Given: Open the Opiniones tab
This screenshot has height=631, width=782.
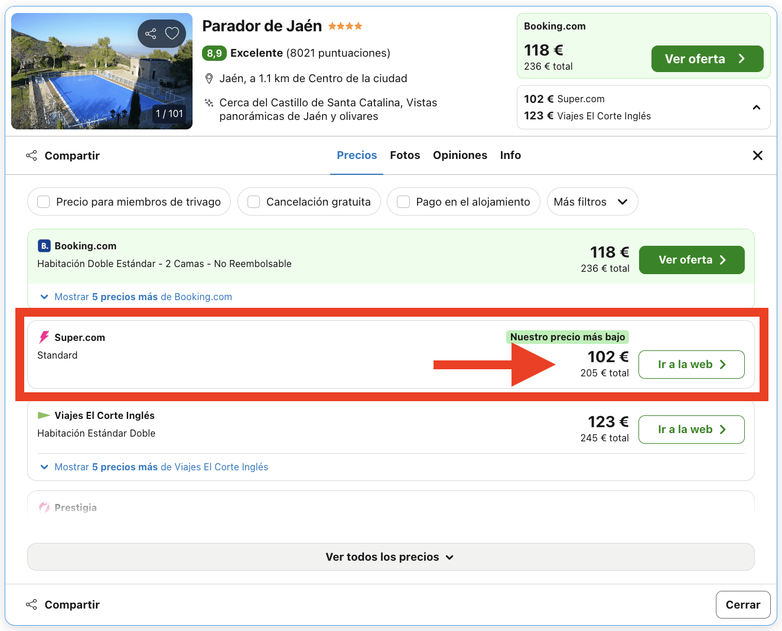Looking at the screenshot, I should coord(460,155).
